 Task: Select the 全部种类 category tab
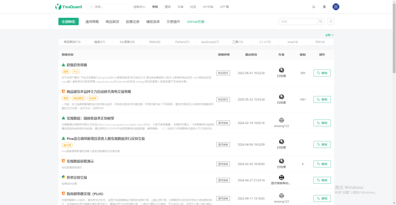(x=69, y=22)
